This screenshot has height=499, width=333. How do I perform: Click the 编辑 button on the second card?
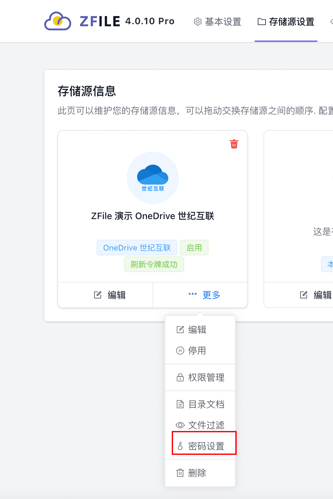click(315, 295)
